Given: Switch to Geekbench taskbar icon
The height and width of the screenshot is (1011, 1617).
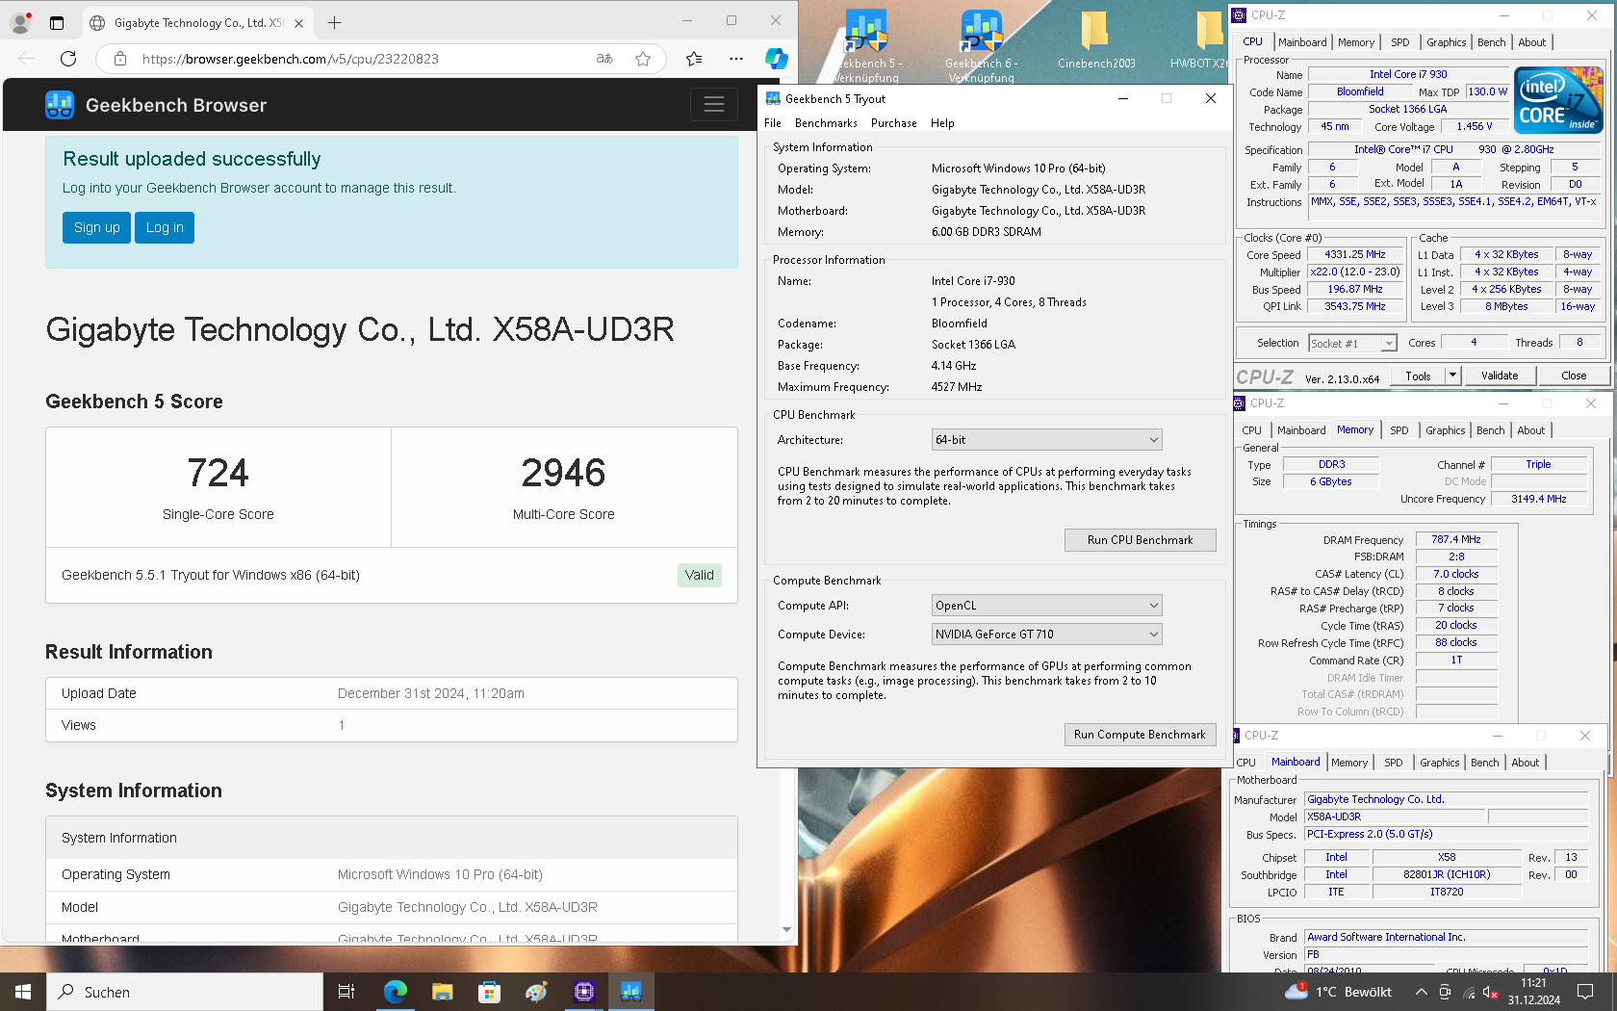Looking at the screenshot, I should [x=631, y=992].
